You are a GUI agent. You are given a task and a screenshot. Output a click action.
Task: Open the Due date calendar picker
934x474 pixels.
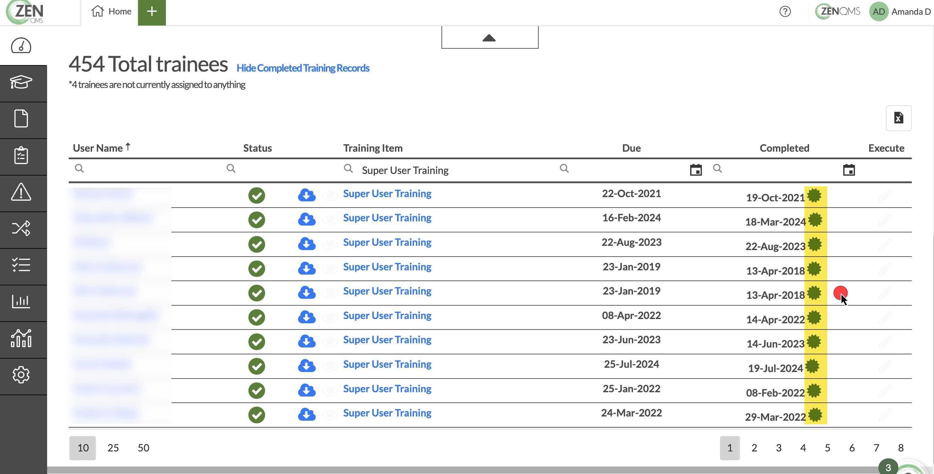coord(696,170)
